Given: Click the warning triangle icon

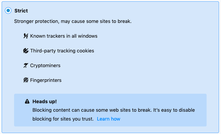Looking at the screenshot, I should coord(27,102).
